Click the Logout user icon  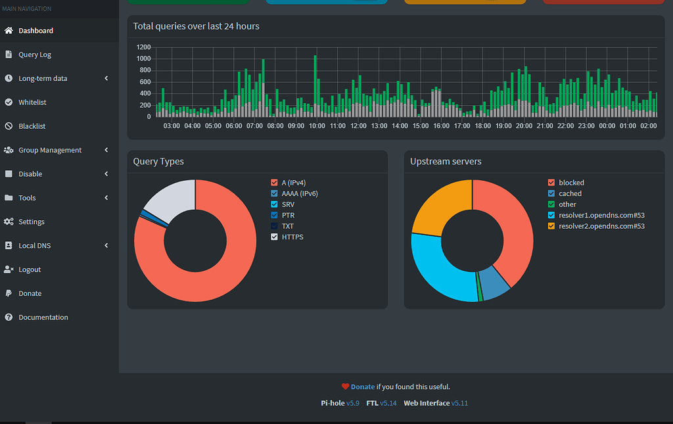coord(9,270)
